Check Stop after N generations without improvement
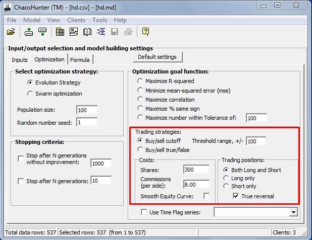The image size is (312, 240). [x=21, y=158]
